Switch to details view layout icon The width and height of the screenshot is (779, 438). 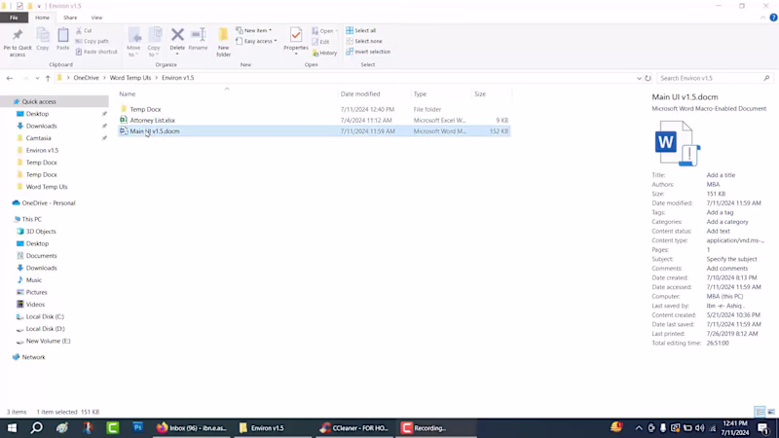(x=760, y=412)
